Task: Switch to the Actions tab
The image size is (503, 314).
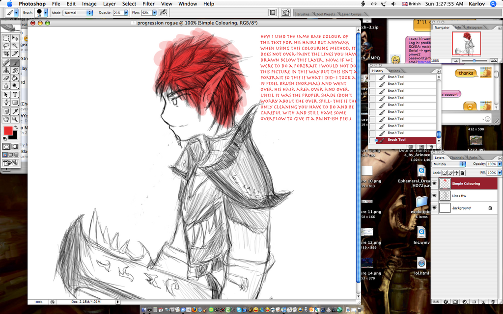Action: click(394, 71)
